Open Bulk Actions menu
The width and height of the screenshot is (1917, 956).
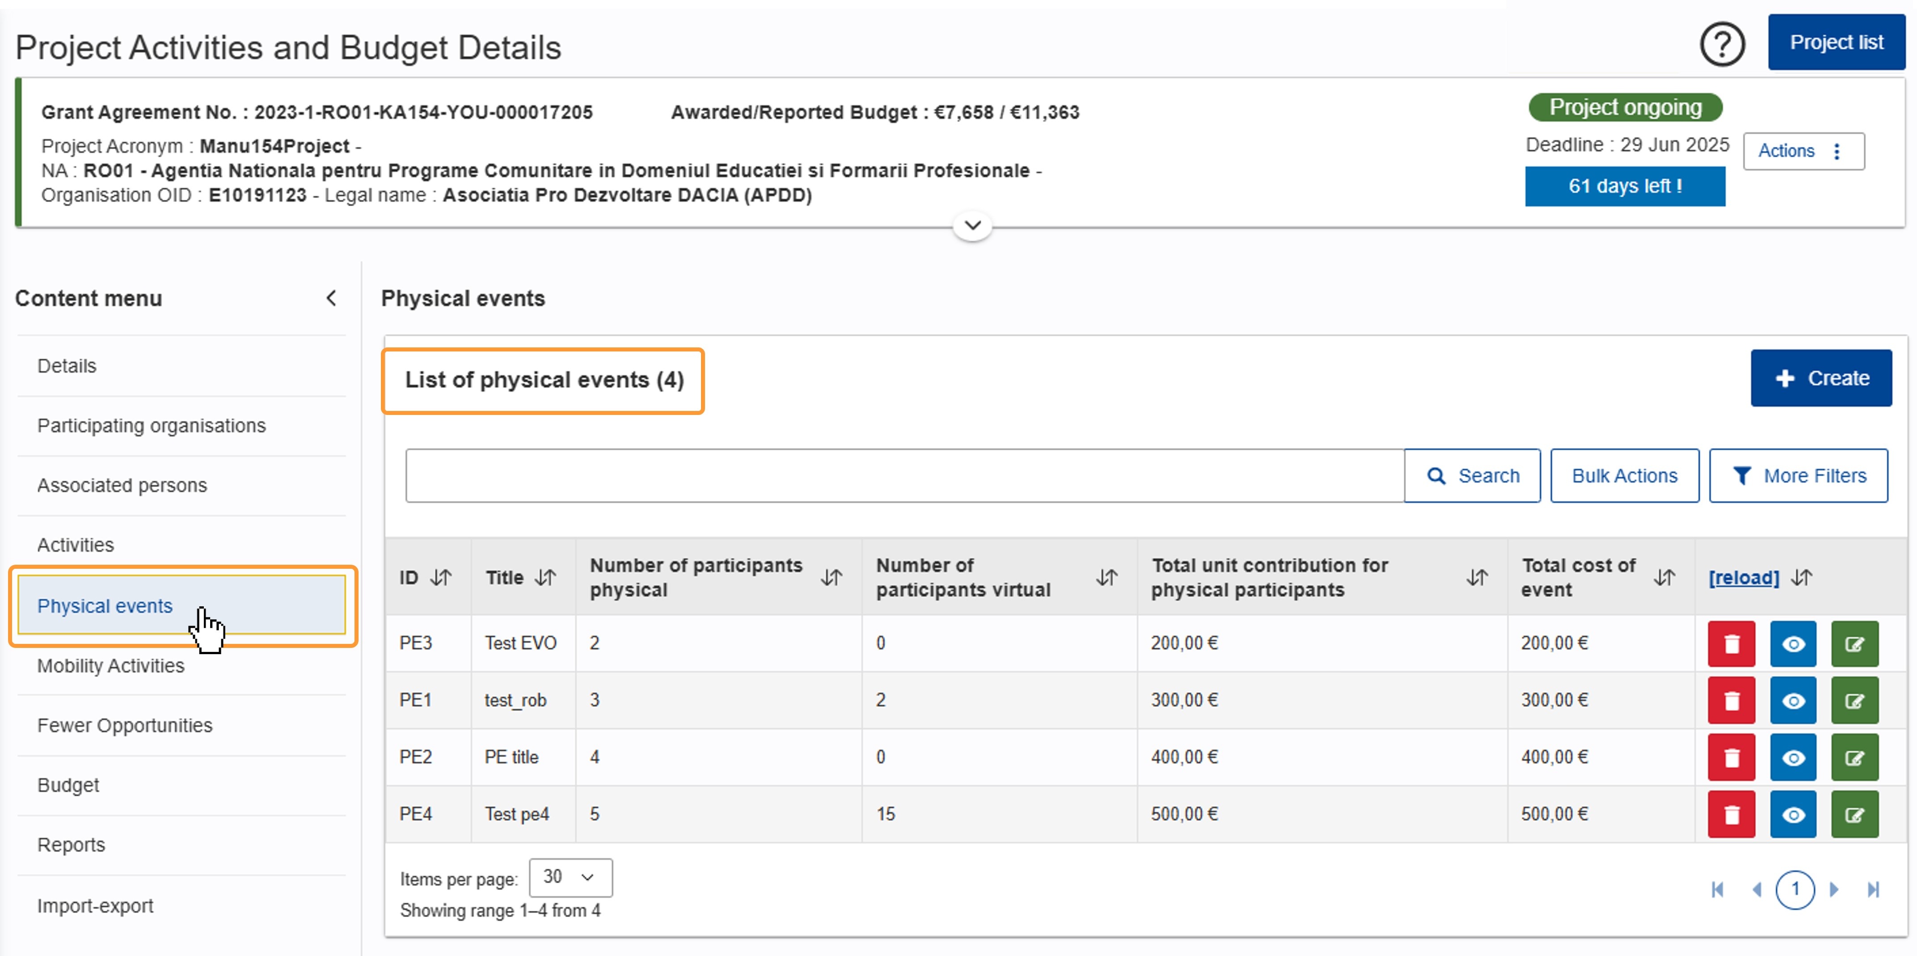(1624, 476)
